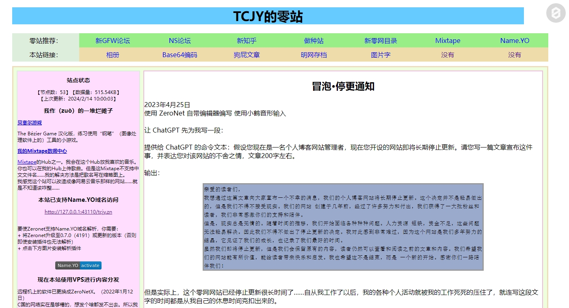This screenshot has width=569, height=308.
Task: Open the 相册 page
Action: tap(113, 55)
